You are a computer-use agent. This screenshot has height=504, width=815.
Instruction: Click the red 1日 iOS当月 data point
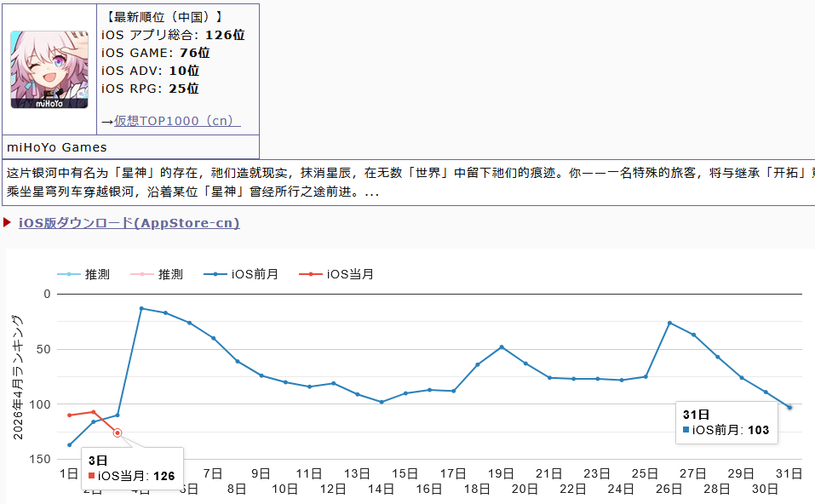point(70,415)
